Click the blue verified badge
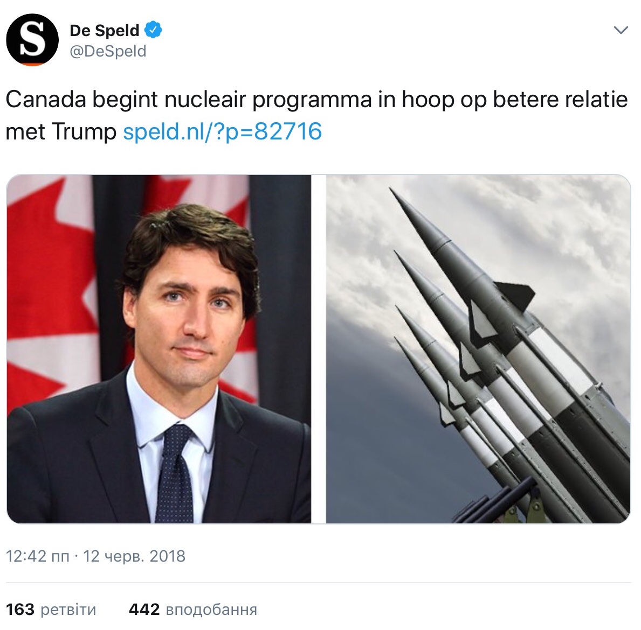This screenshot has height=630, width=641. 153,30
